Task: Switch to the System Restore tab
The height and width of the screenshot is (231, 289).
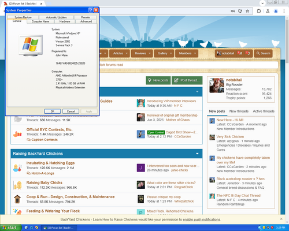Action: (x=23, y=17)
